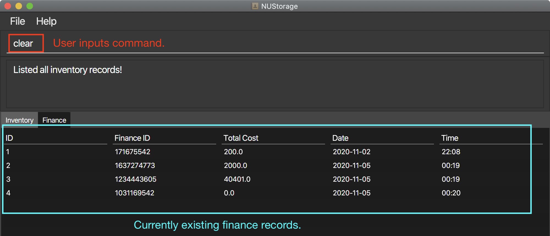Click ID number 3 in the table
The width and height of the screenshot is (550, 236).
point(8,179)
